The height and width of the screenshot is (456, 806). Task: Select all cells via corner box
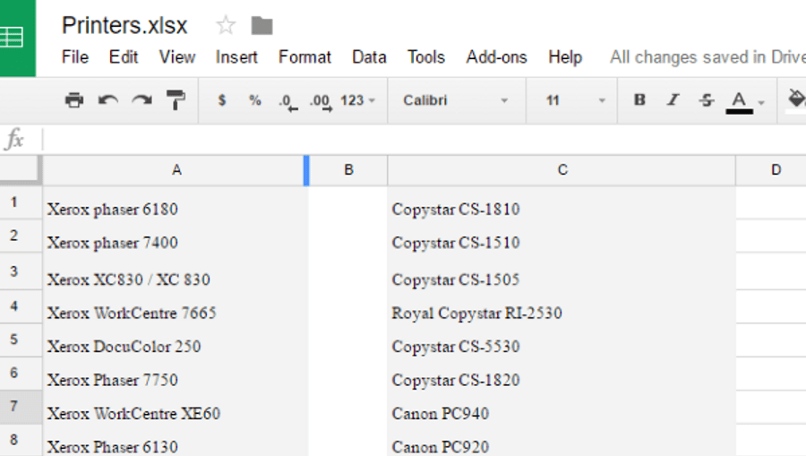point(20,169)
